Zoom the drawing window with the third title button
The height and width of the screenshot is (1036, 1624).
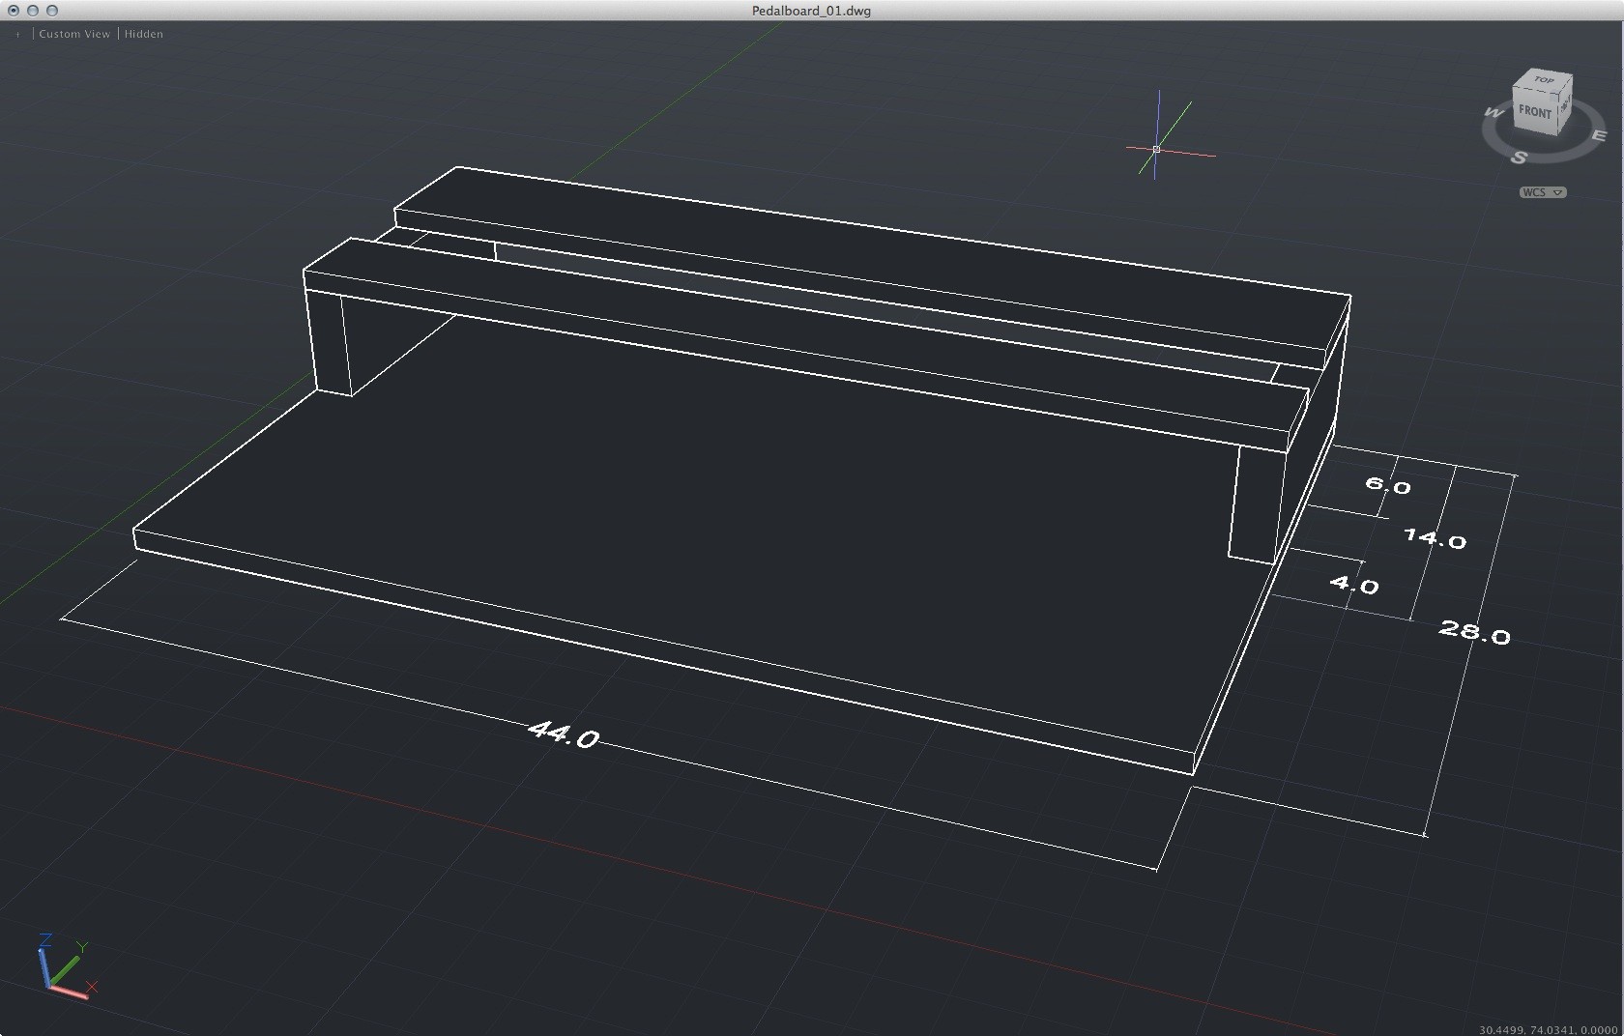pyautogui.click(x=52, y=11)
